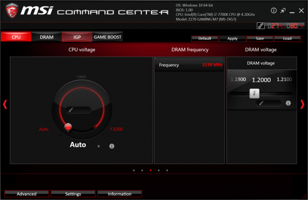Screen dimensions: 308x200
Task: Click the thermometer icon near temperature readout
Action: 261,26
